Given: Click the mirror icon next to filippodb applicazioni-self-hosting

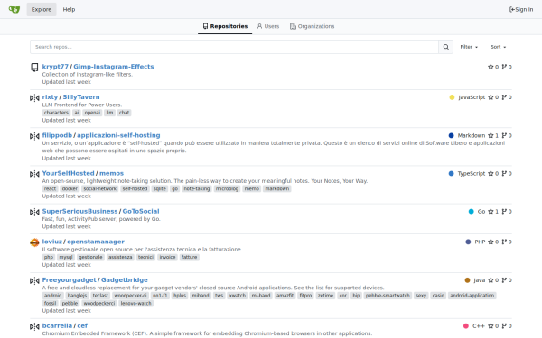Looking at the screenshot, I should coord(34,136).
